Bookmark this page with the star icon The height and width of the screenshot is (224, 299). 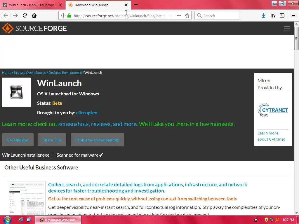point(187,15)
